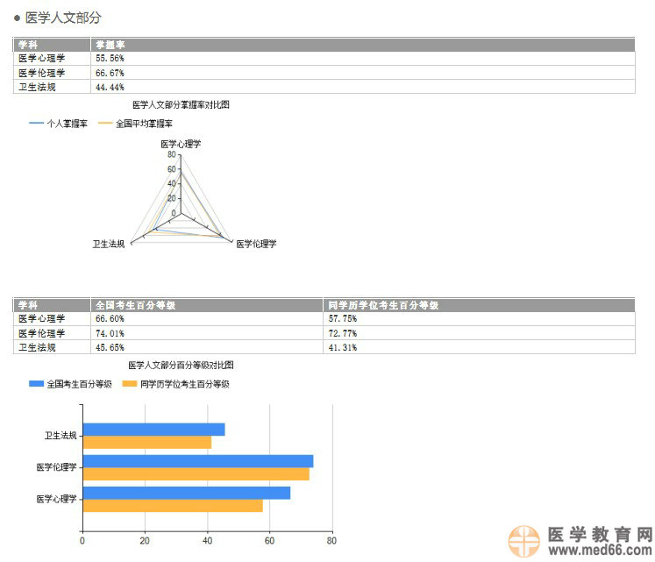Click the bullet before 医学人文部分 heading
The image size is (655, 562).
[17, 18]
